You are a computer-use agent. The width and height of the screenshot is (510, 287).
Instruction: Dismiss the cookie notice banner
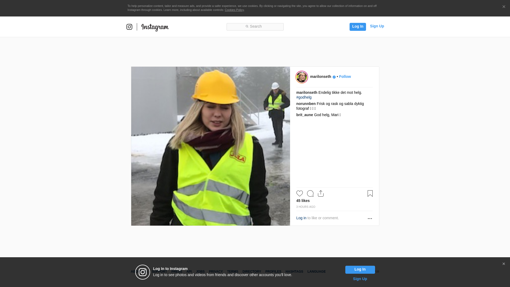click(x=504, y=7)
